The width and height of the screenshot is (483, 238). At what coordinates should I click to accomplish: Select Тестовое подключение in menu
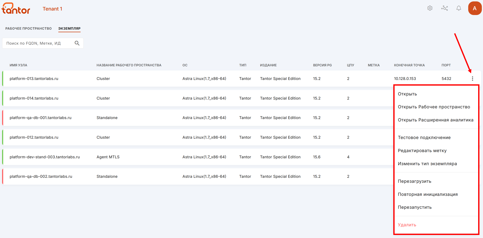click(x=424, y=137)
